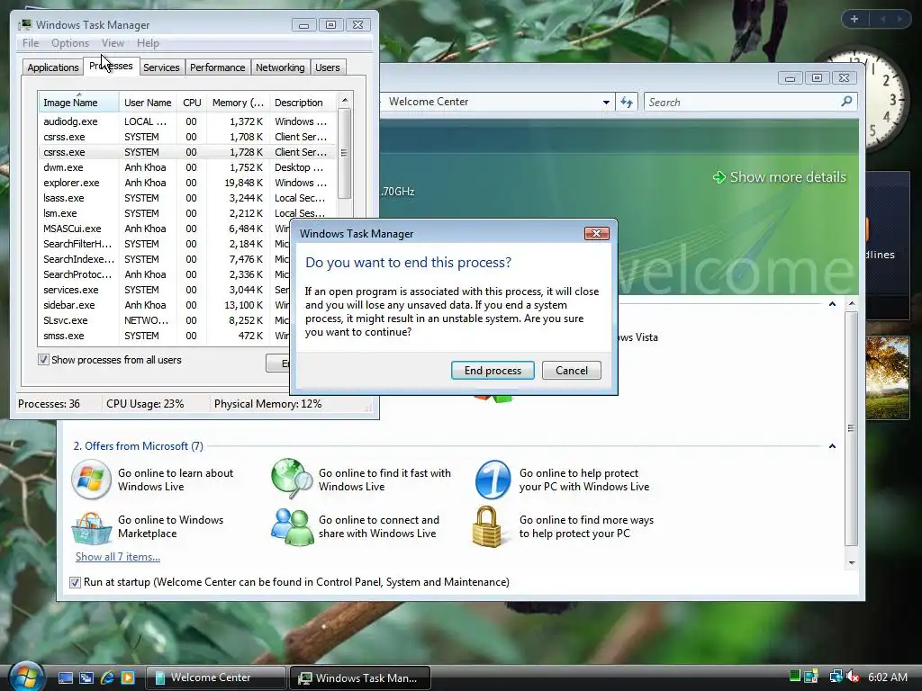This screenshot has width=922, height=691.
Task: Click Show all 7 items link
Action: (x=118, y=556)
